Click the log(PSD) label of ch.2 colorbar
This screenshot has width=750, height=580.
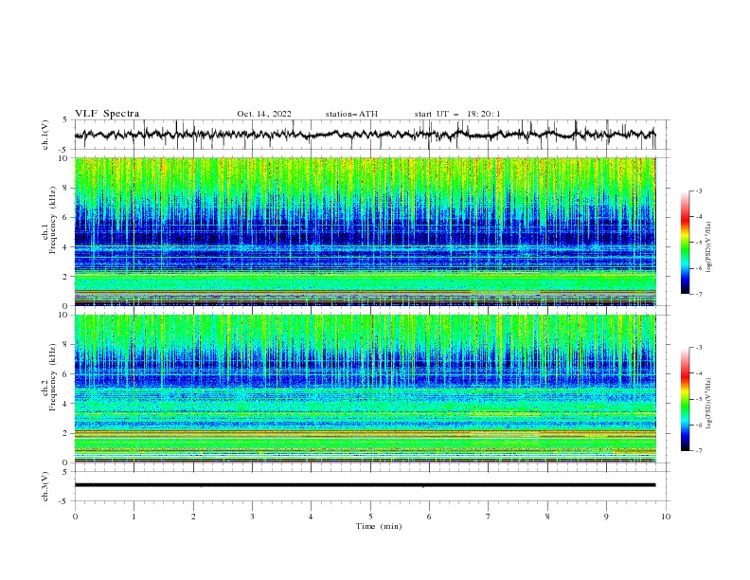(709, 403)
